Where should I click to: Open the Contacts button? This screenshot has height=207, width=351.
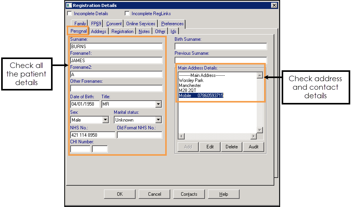[189, 194]
